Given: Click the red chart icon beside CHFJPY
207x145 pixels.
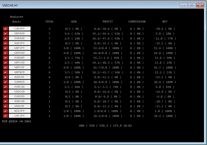Looking at the screenshot, I should 6,116.
